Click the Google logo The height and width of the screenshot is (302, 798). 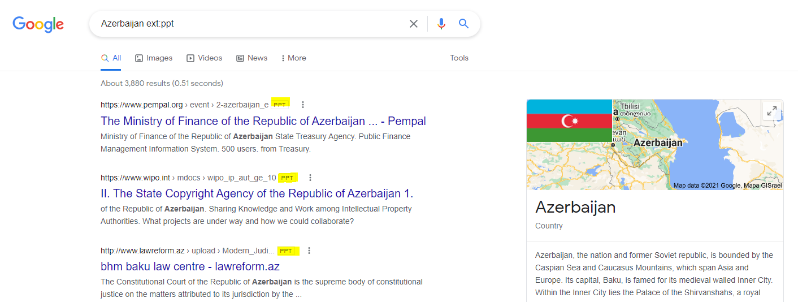click(x=38, y=24)
